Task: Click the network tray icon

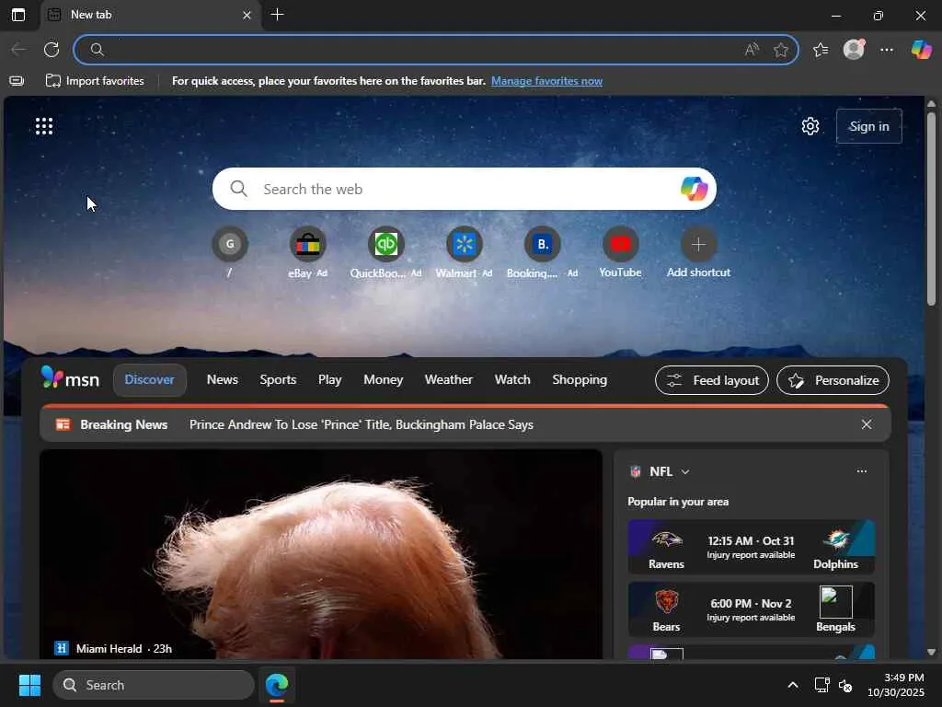Action: point(821,685)
